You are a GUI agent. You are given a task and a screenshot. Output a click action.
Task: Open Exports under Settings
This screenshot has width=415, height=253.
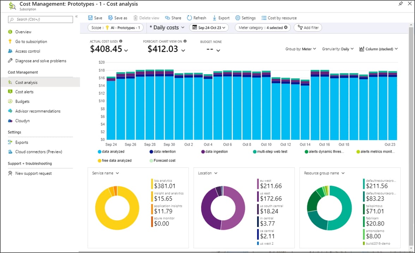(22, 142)
